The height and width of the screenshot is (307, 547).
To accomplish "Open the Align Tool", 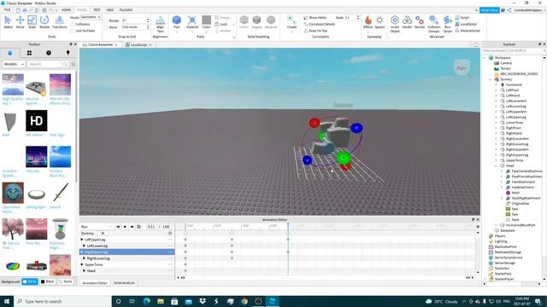I will pyautogui.click(x=160, y=24).
